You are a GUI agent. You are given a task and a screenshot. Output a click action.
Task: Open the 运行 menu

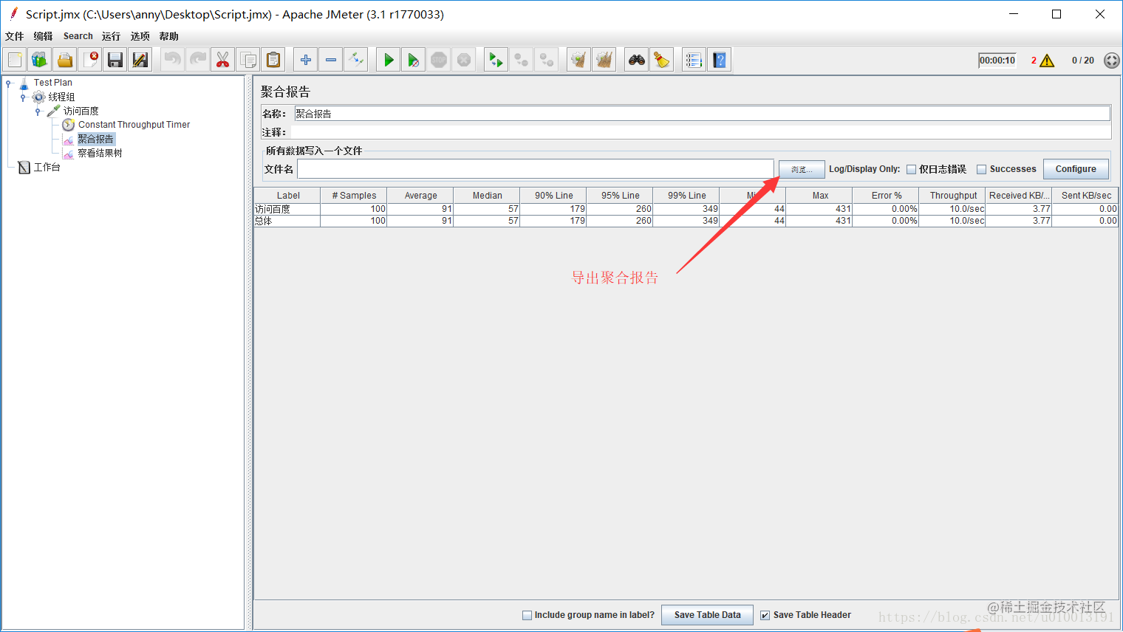[x=111, y=36]
